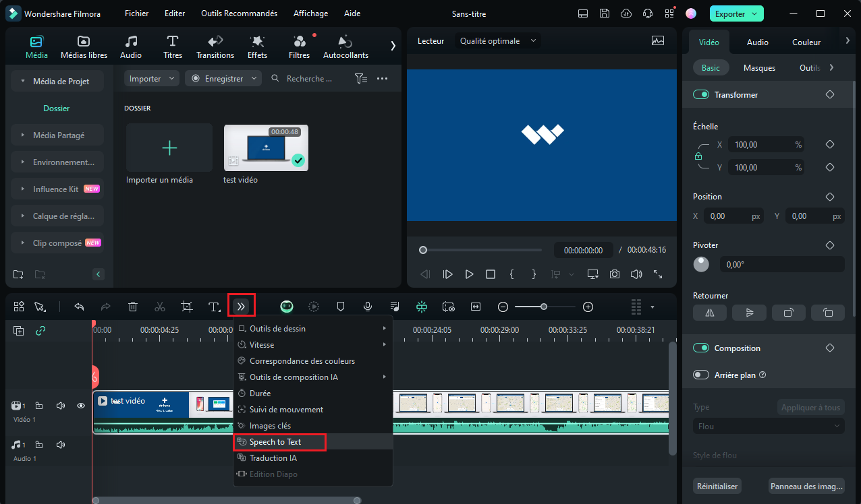Click the microphone voiceover icon
Viewport: 861px width, 504px height.
point(368,307)
